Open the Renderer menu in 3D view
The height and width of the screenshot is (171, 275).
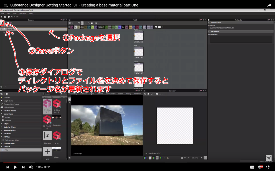pyautogui.click(x=137, y=94)
